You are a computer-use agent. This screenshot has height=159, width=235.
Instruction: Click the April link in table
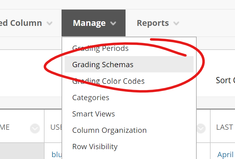click(x=225, y=154)
